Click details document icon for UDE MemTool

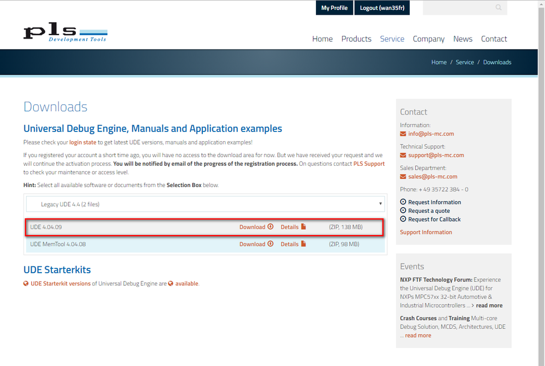303,244
